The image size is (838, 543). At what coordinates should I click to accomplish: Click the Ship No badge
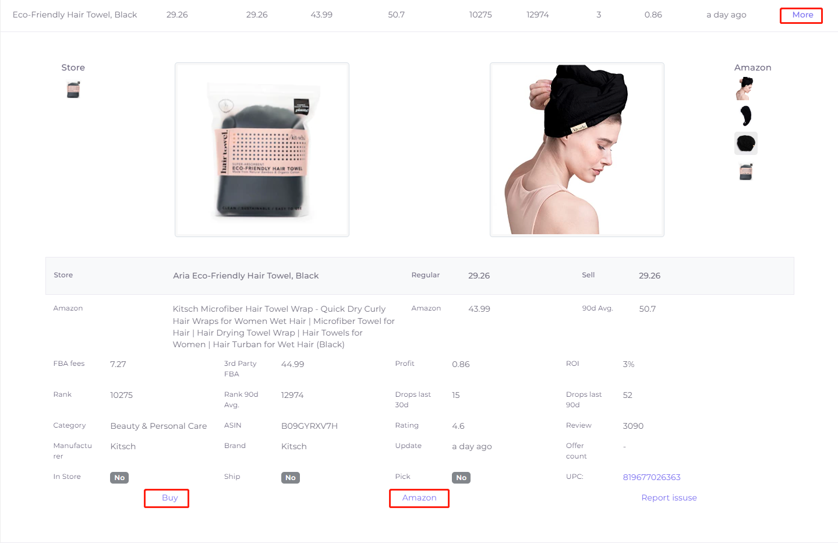(291, 478)
